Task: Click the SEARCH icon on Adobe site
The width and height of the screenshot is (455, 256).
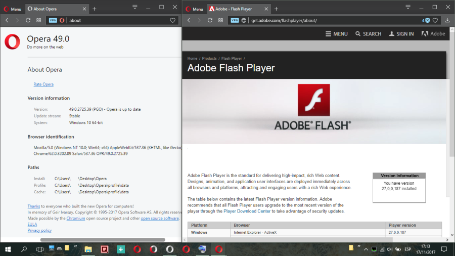Action: tap(368, 34)
